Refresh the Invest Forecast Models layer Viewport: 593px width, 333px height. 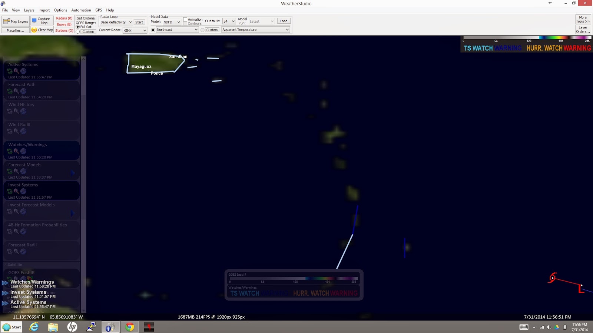pyautogui.click(x=10, y=211)
